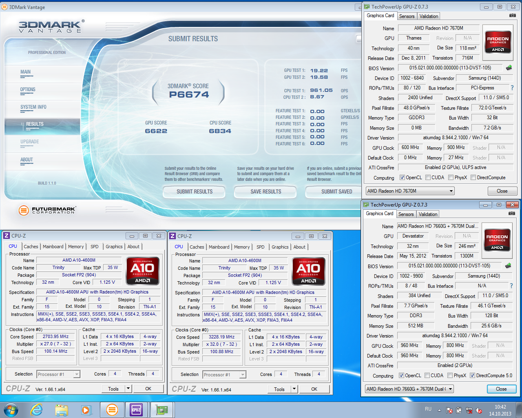Open Sensors tab in upper GPU-Z
The image size is (522, 418).
point(407,16)
